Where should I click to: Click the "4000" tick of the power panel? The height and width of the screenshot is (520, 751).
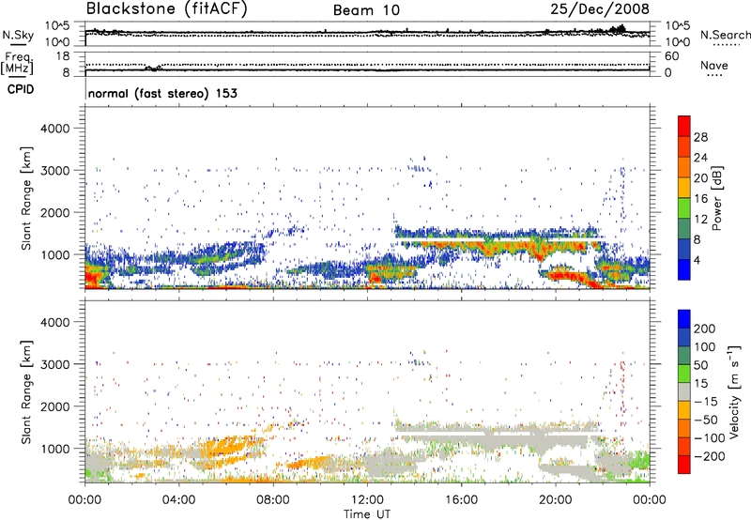(x=55, y=129)
